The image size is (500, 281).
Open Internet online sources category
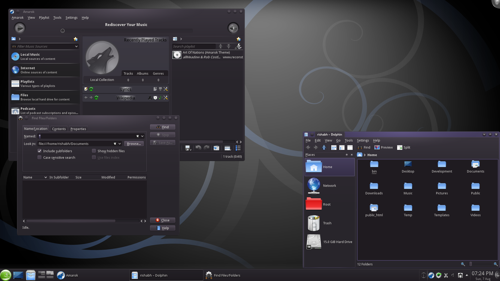pos(45,70)
